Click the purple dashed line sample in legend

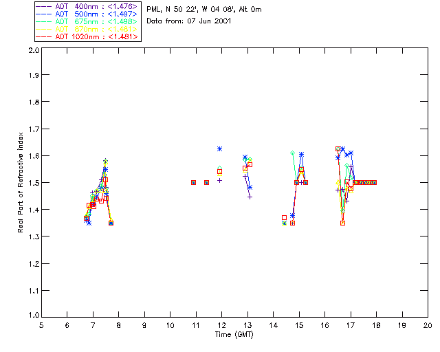click(x=44, y=6)
